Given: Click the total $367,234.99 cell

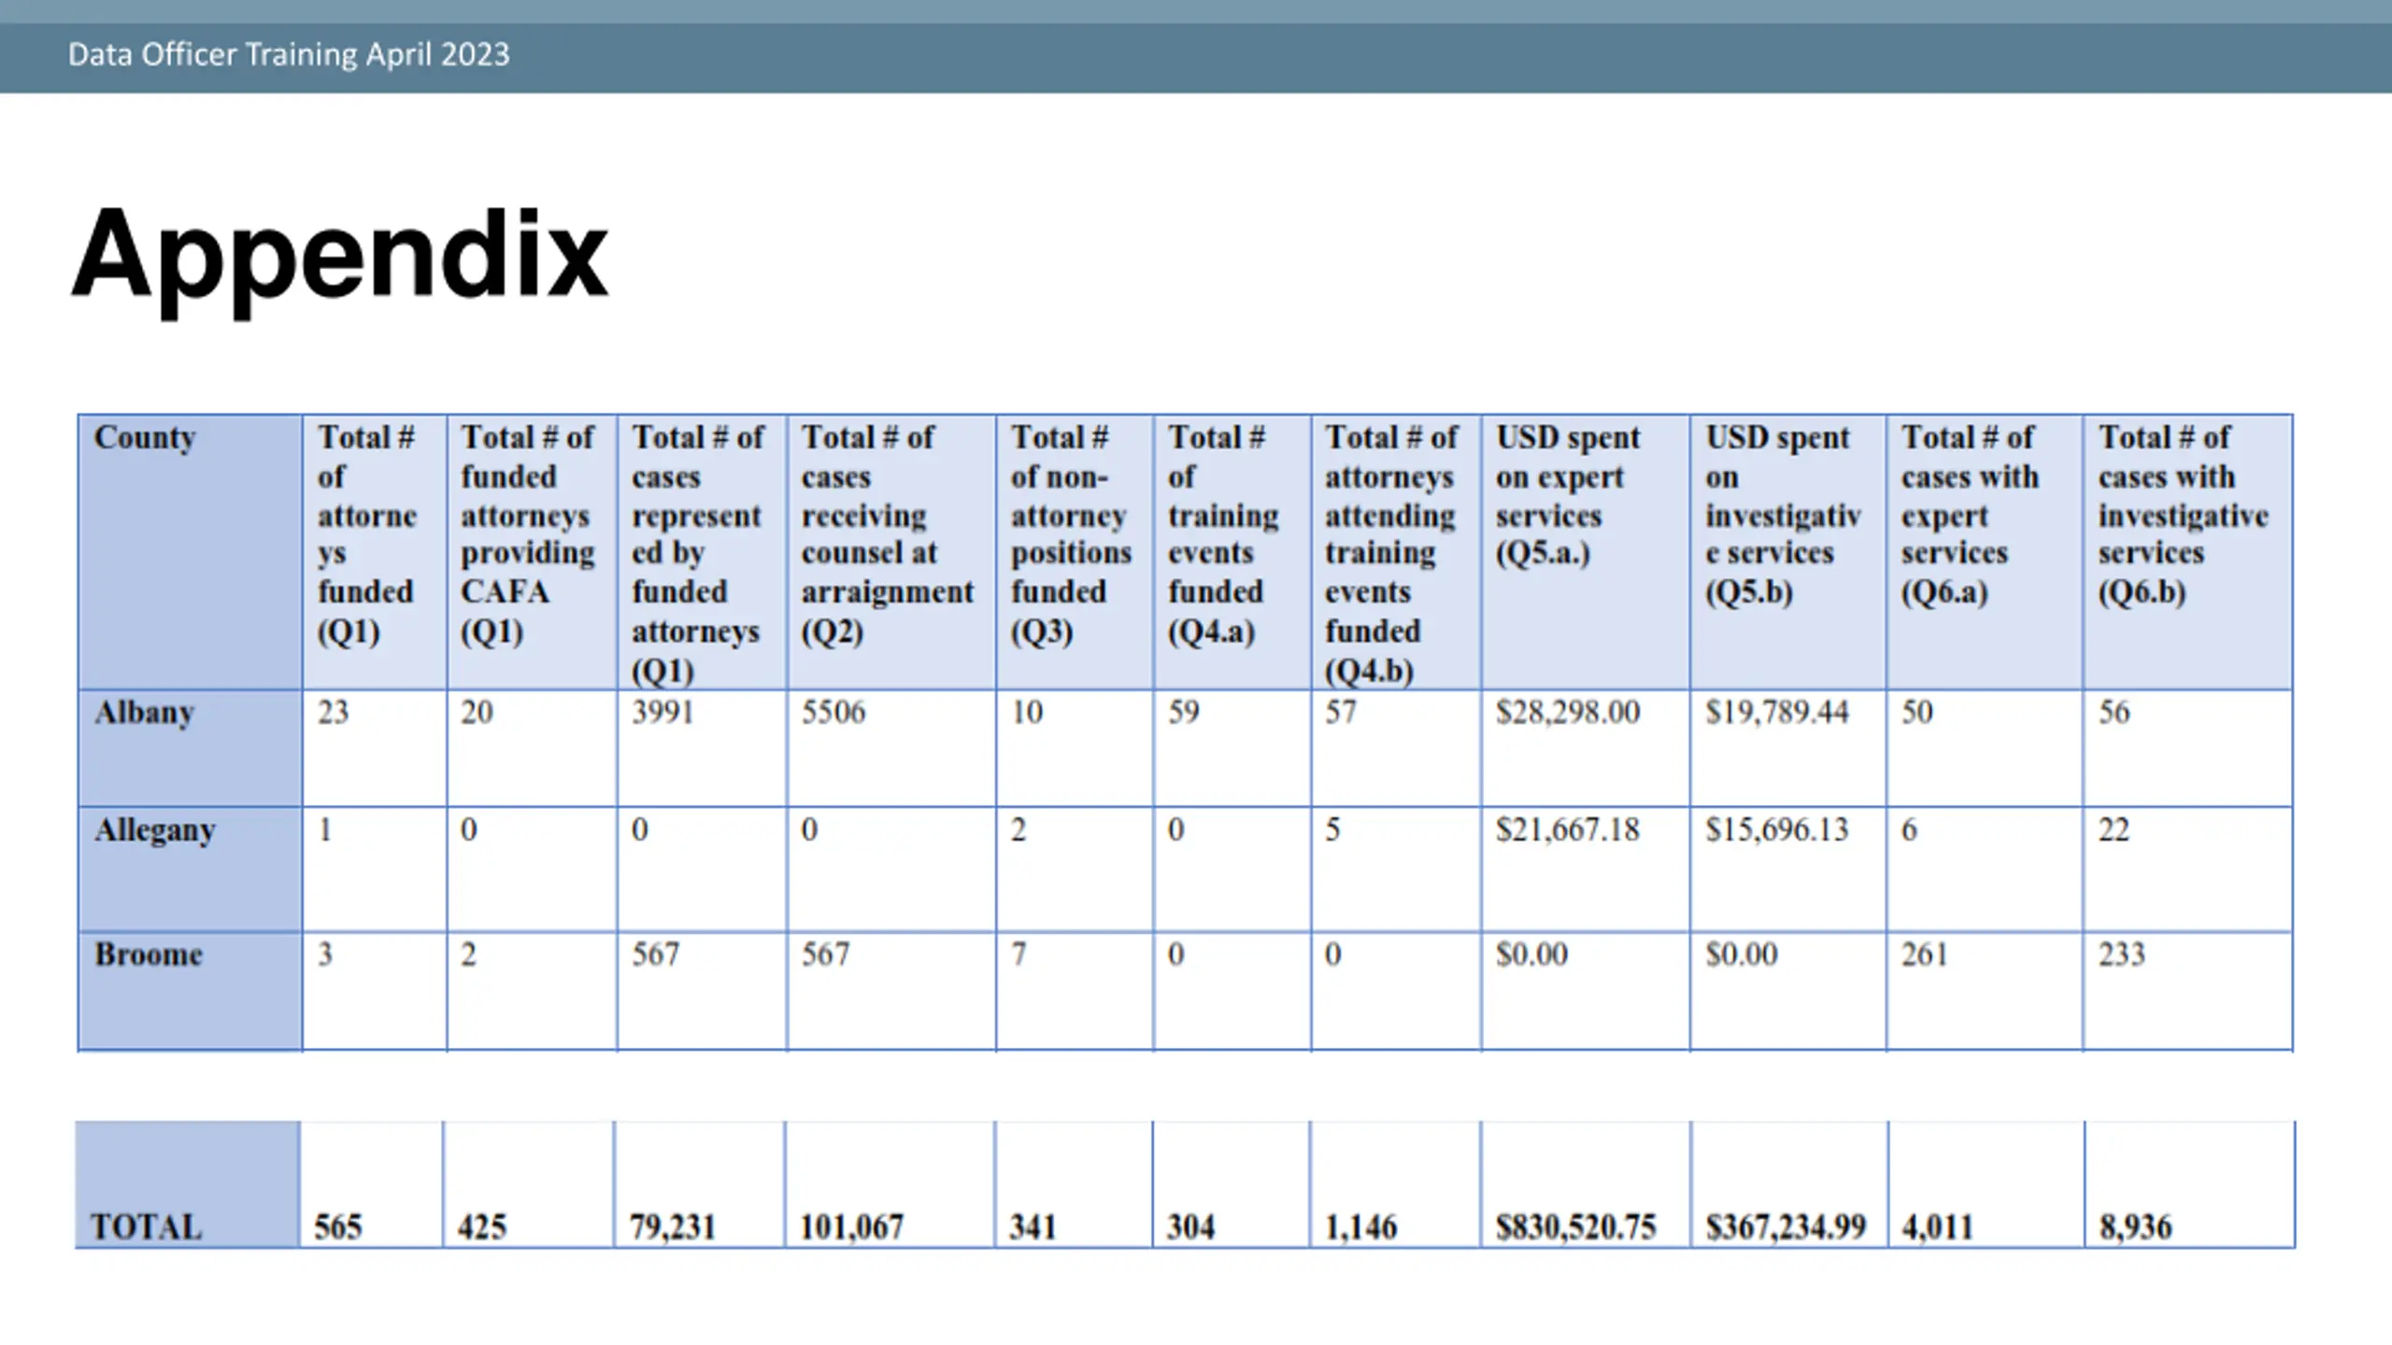Looking at the screenshot, I should [x=1785, y=1226].
